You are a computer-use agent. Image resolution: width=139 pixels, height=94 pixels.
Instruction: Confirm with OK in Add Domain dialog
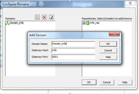coord(108,44)
